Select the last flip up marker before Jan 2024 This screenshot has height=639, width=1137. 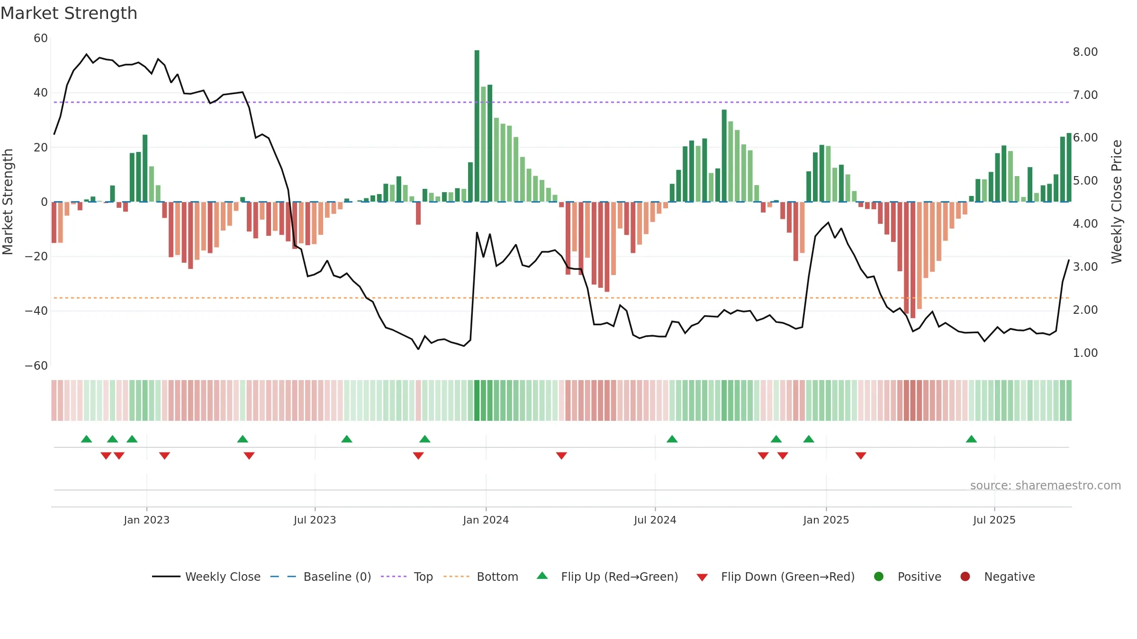coord(425,439)
